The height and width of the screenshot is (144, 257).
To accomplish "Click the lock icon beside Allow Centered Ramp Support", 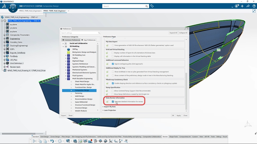I will pyautogui.click(x=107, y=91).
